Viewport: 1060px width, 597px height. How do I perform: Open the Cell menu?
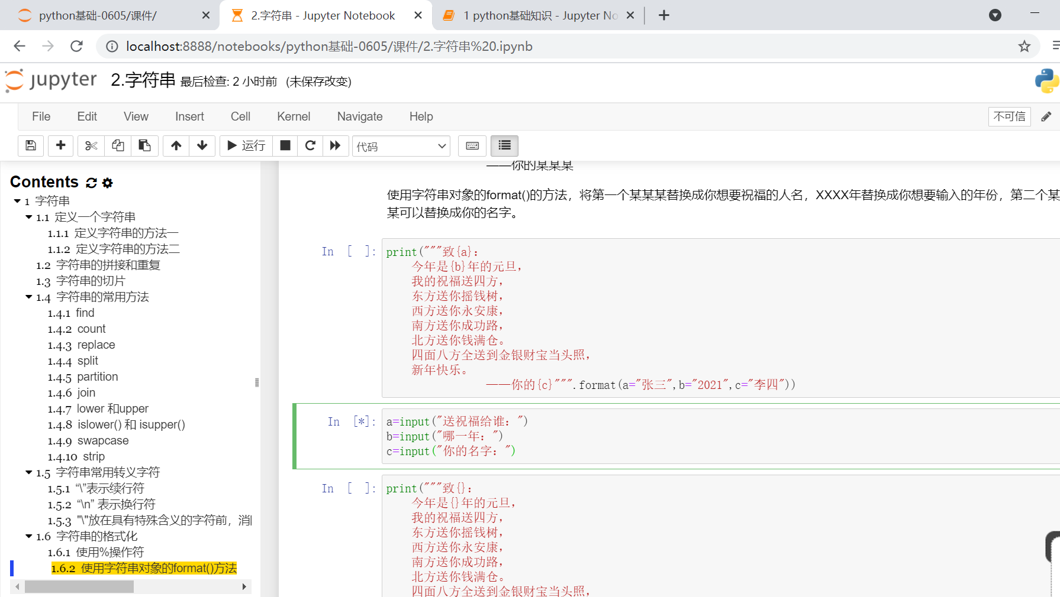[x=240, y=116]
